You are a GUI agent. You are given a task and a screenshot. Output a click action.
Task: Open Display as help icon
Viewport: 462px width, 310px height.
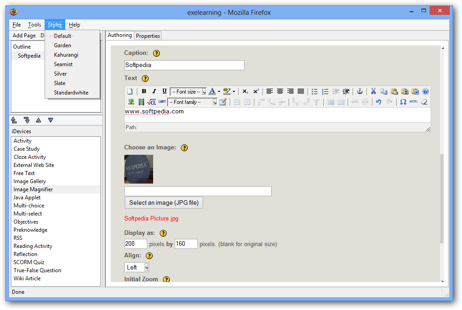163,234
